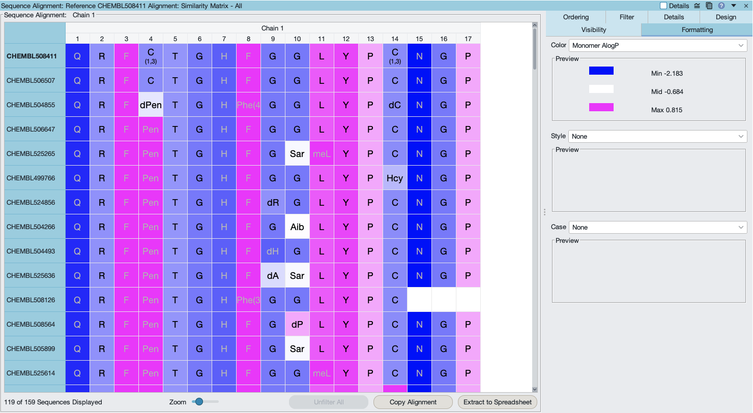Click the Chain 1 header

273,28
